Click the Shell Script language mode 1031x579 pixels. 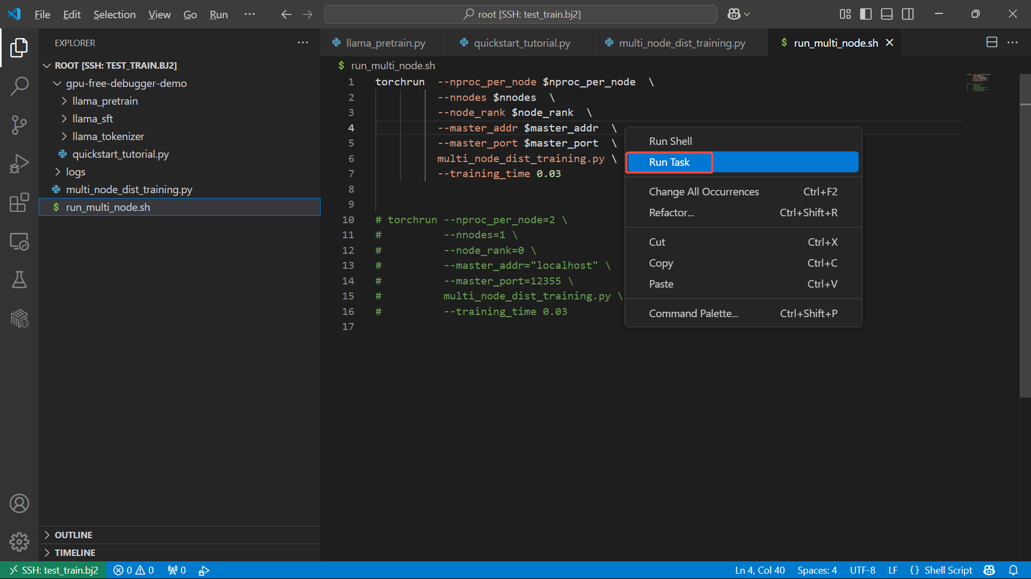[x=948, y=570]
